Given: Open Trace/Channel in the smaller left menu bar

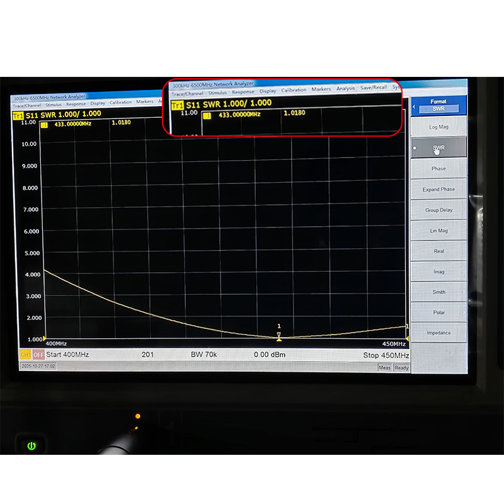Looking at the screenshot, I should coord(27,105).
